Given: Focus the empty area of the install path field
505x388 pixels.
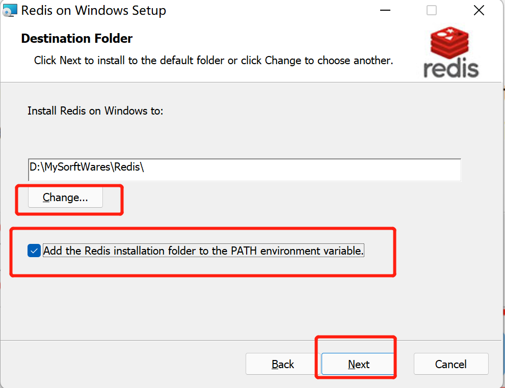Looking at the screenshot, I should (303, 170).
